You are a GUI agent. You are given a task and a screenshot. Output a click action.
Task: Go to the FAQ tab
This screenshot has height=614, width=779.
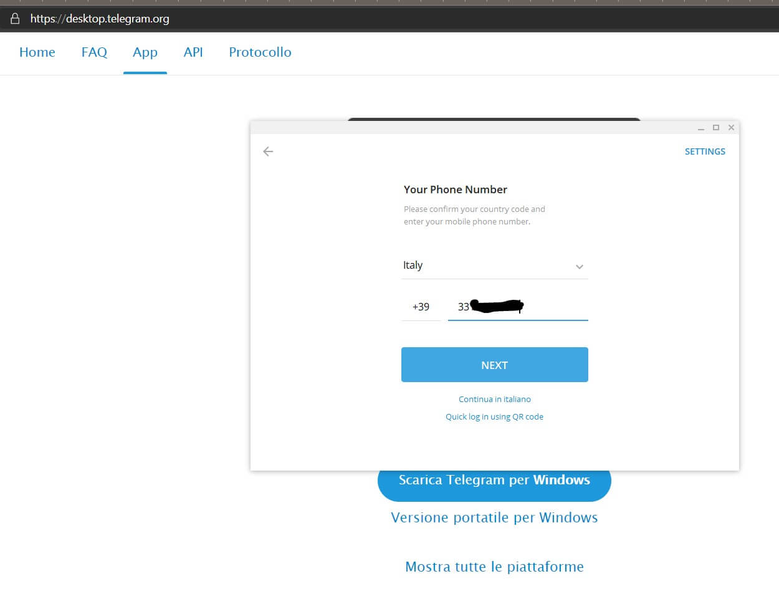pos(94,52)
